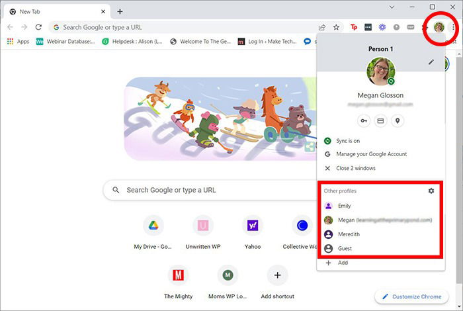Open Yahoo shortcut

pyautogui.click(x=253, y=234)
